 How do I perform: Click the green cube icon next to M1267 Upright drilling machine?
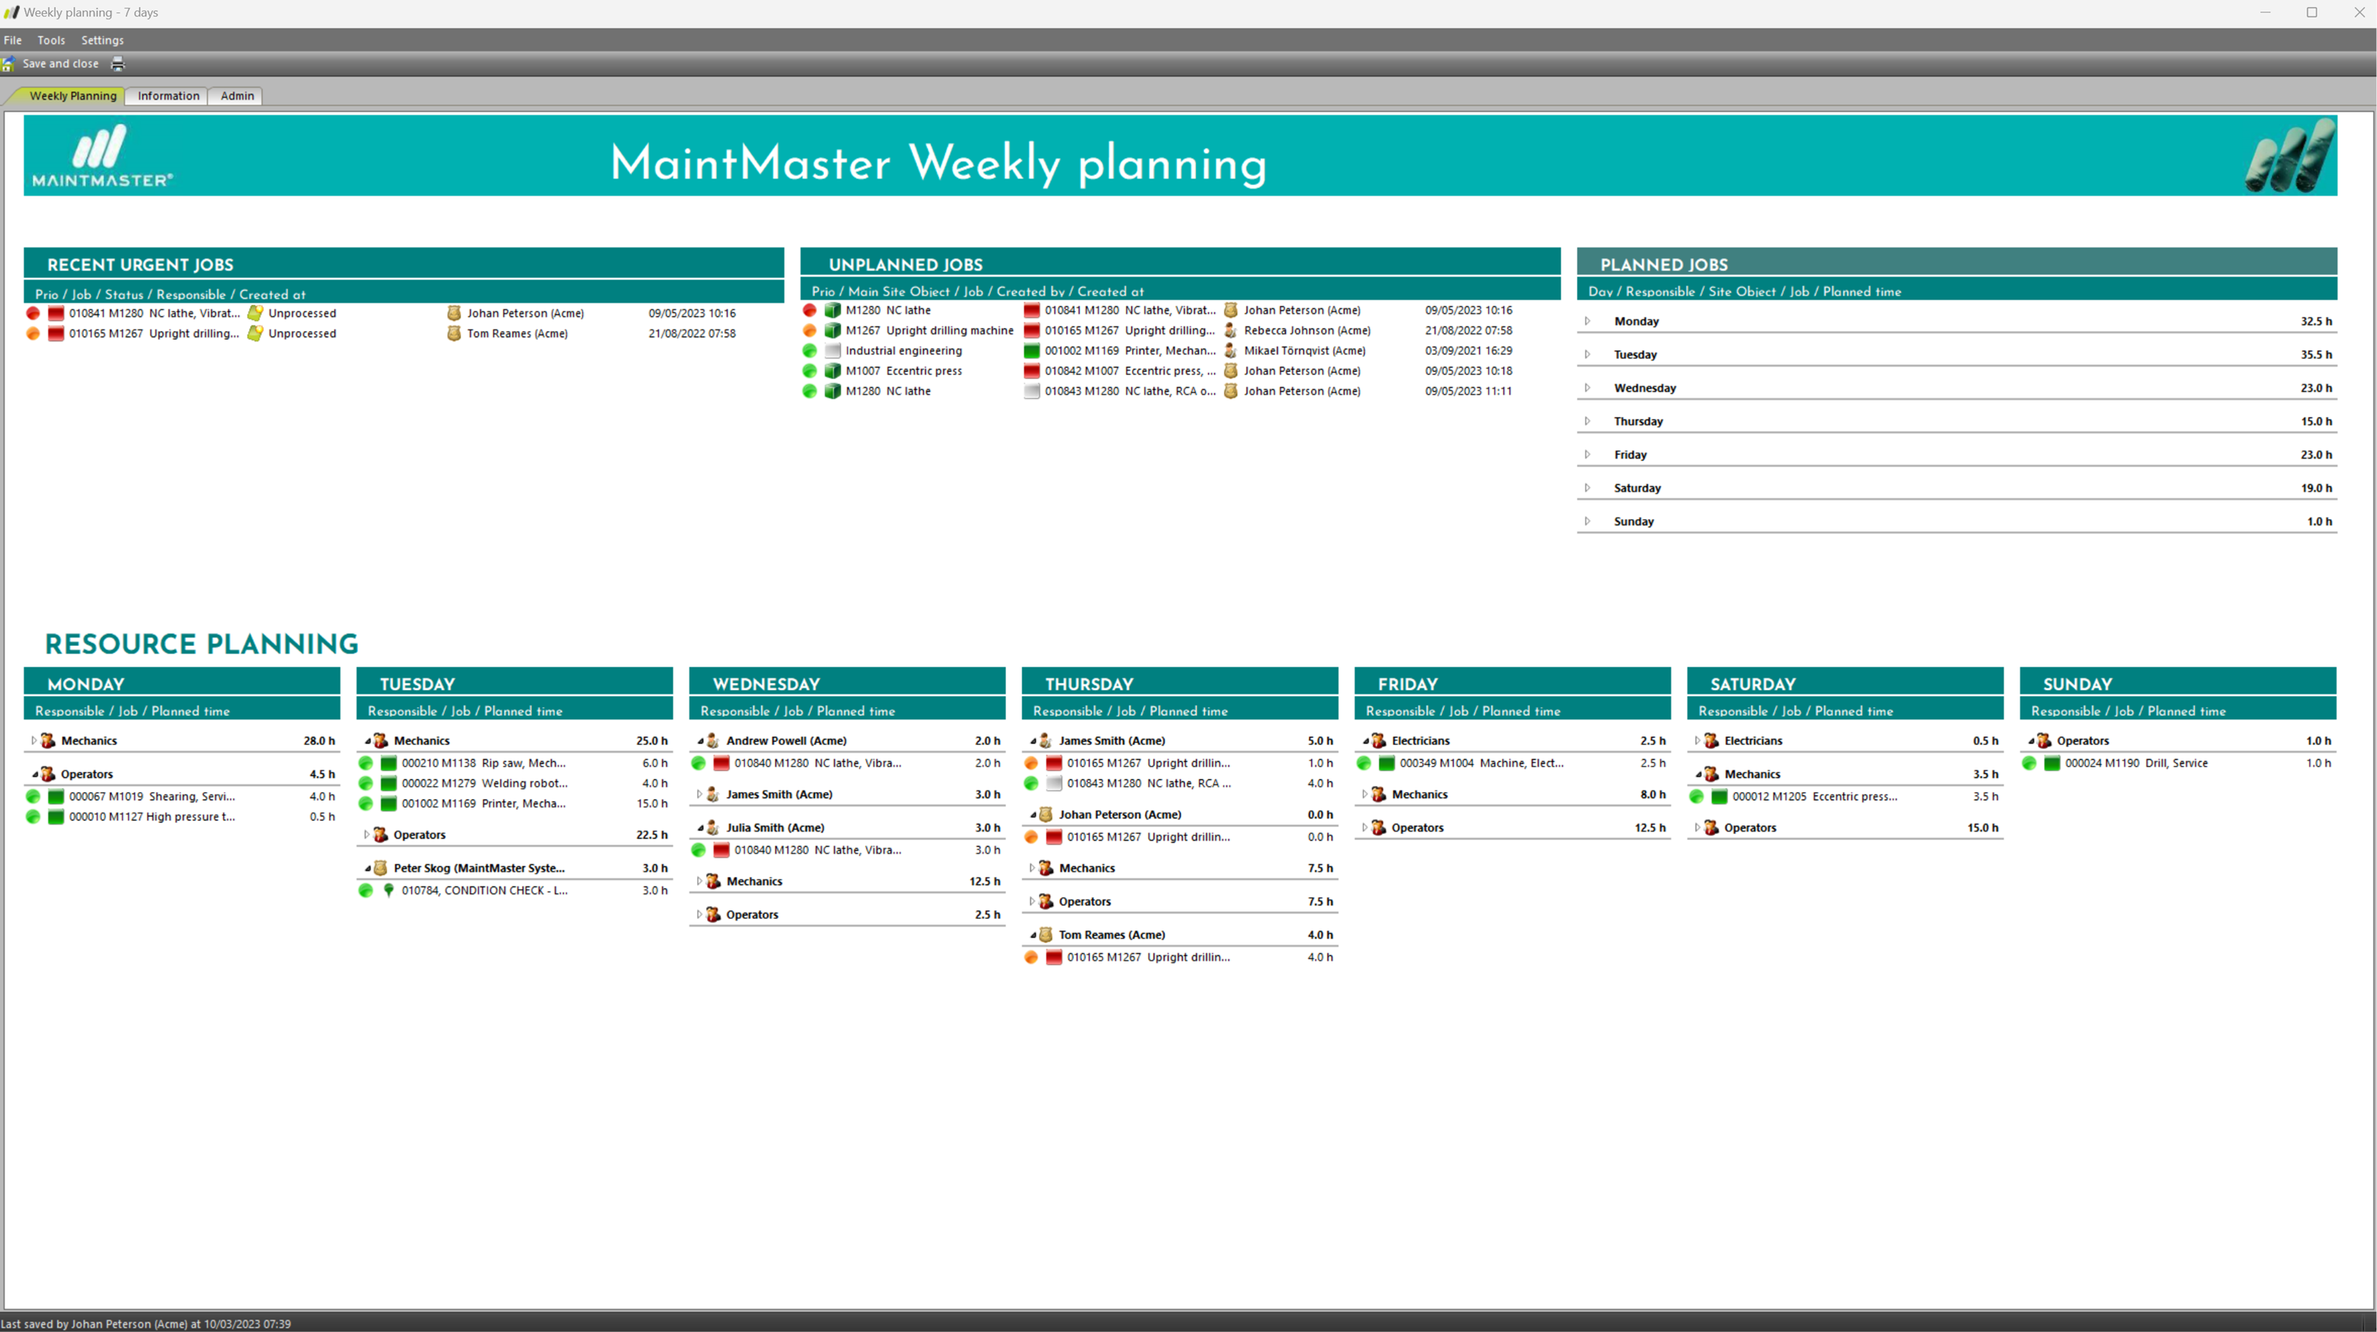(x=833, y=330)
